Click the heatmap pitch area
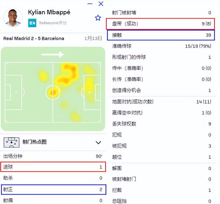This screenshot has width=220, height=204. pyautogui.click(x=53, y=89)
